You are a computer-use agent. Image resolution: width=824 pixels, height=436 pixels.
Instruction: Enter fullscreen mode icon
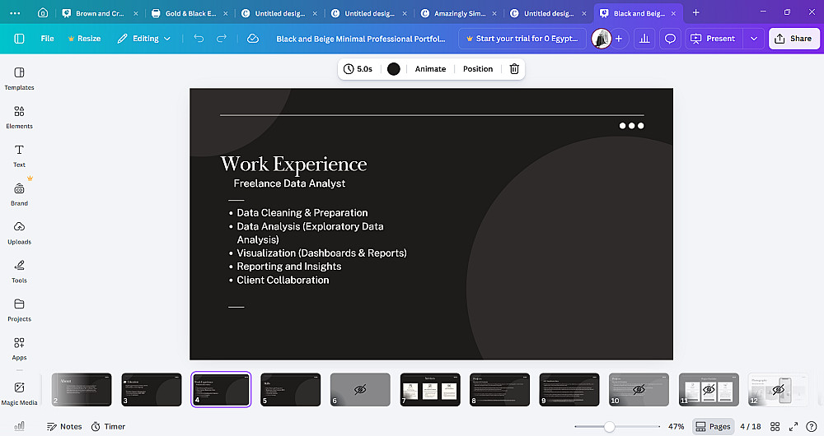[794, 427]
